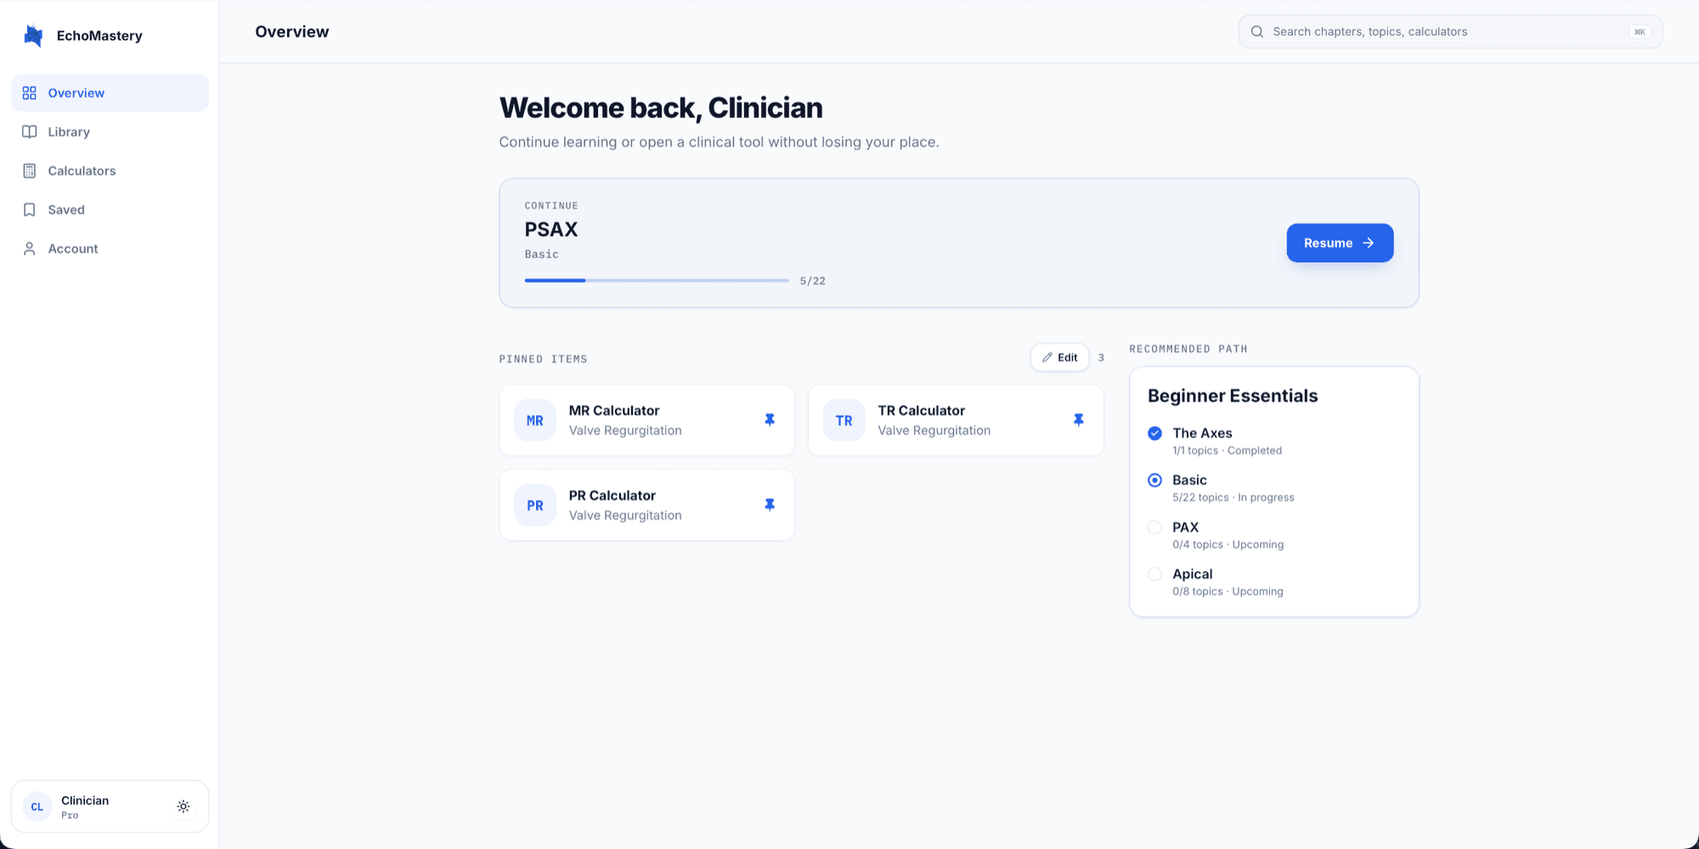This screenshot has width=1699, height=849.
Task: Click '1/1 topics · Completed' text
Action: pos(1227,451)
